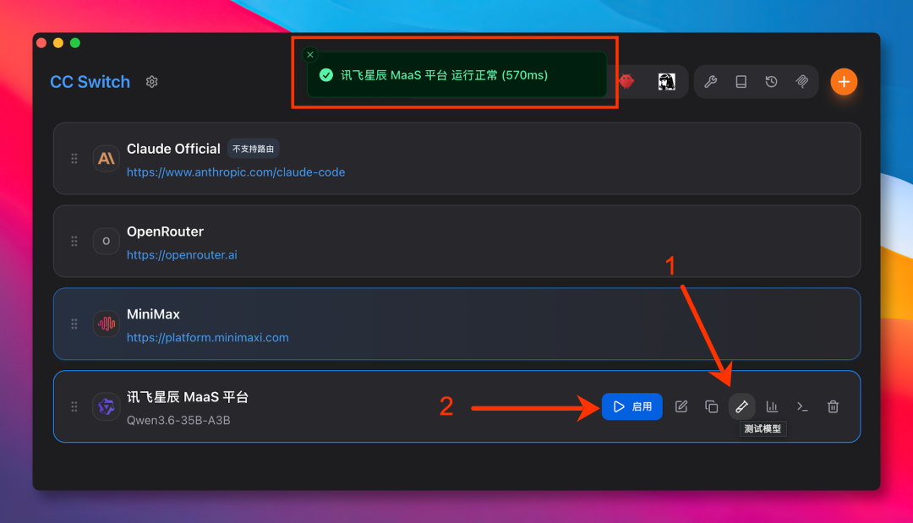
Task: Grab the drag handle of MiniMax row
Action: pos(74,324)
